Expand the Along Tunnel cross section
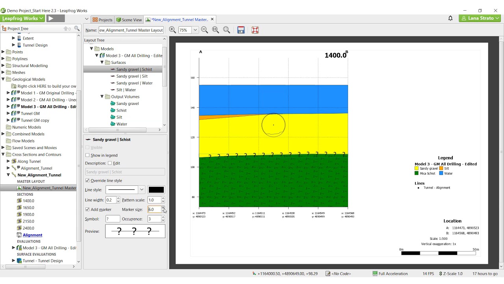 click(x=8, y=161)
